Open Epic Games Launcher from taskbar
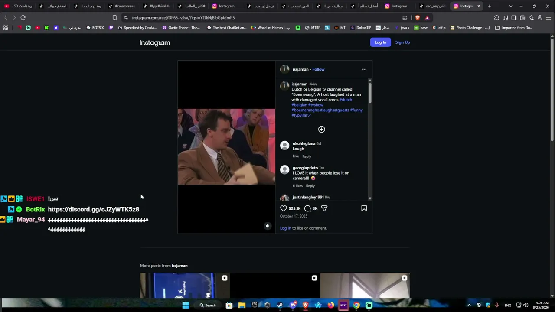 click(255, 305)
